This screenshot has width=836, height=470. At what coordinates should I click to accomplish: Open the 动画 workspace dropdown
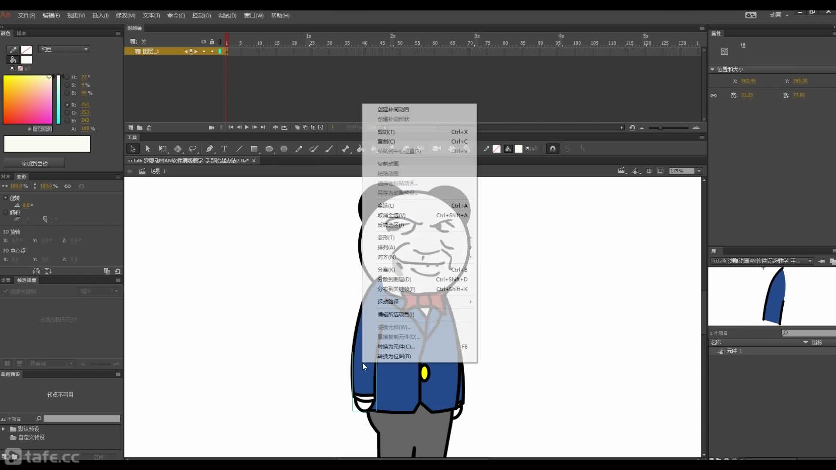[779, 15]
